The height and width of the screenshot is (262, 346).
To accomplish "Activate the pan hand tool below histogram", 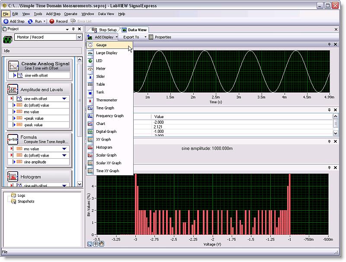I will click(102, 244).
